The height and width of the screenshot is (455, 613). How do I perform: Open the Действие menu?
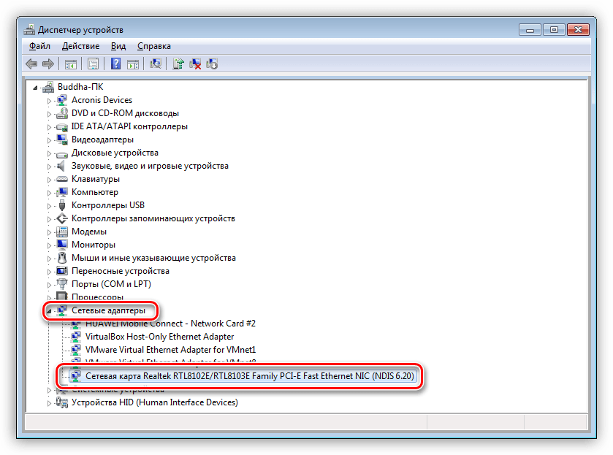coord(80,46)
